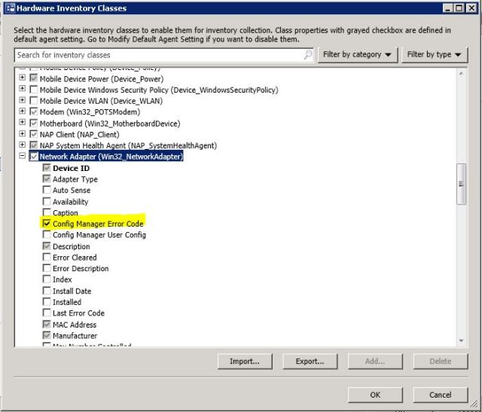Open the Filter by type dropdown

tap(435, 55)
